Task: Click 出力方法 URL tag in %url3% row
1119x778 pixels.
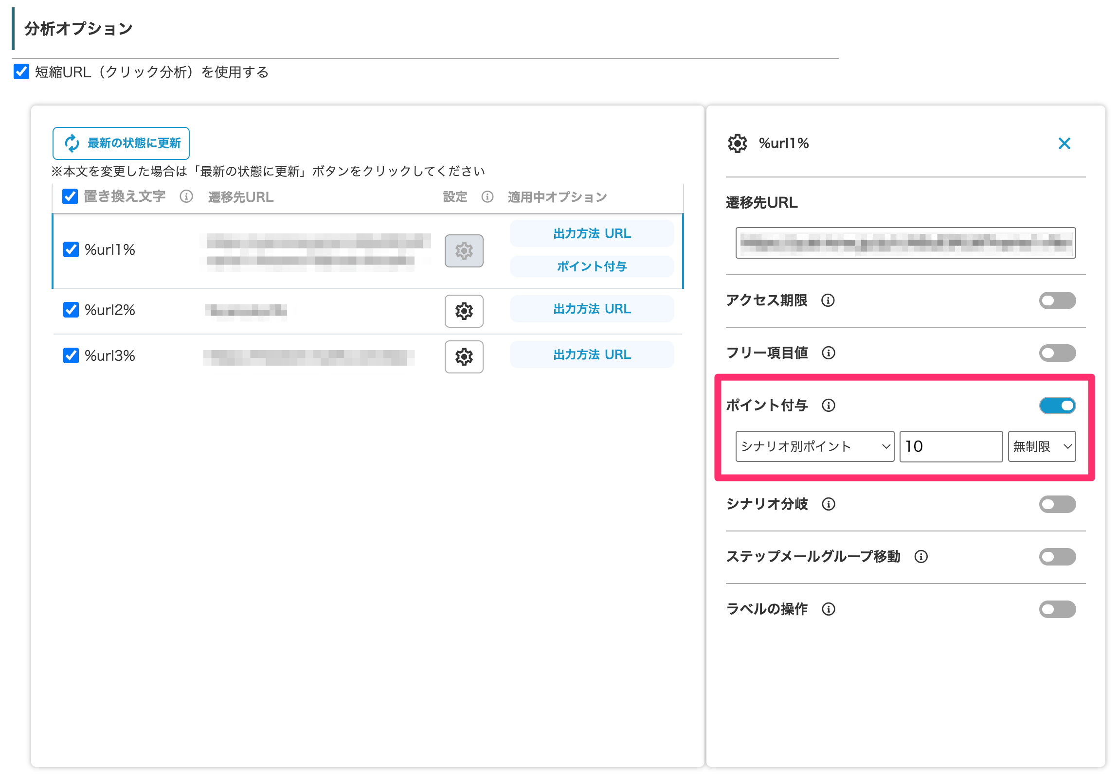Action: point(592,354)
